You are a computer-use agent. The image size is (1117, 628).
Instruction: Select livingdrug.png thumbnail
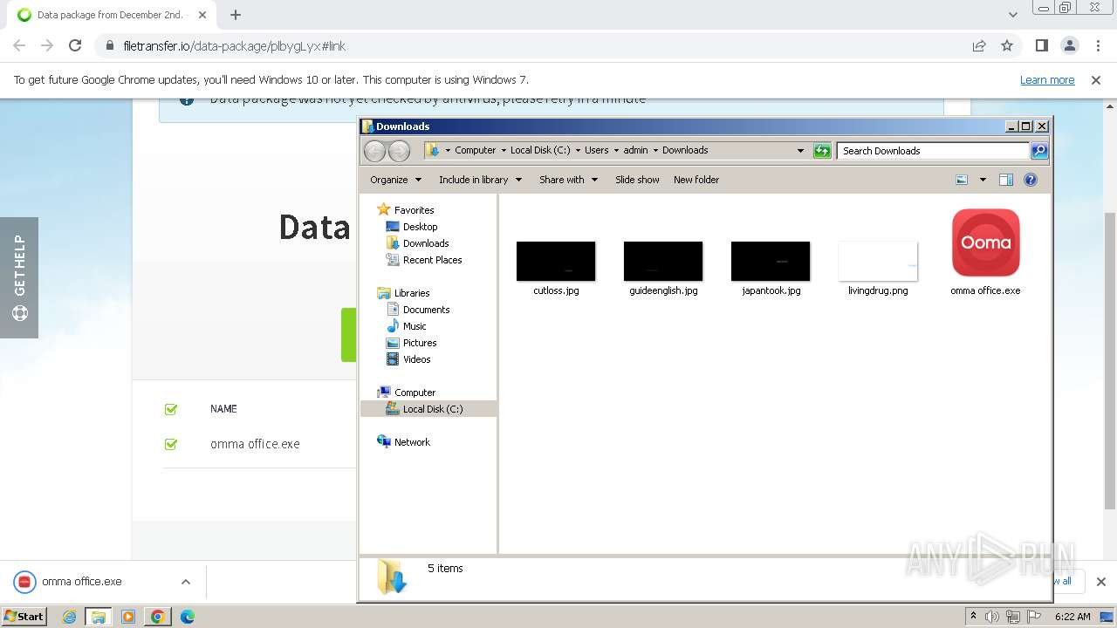pyautogui.click(x=878, y=262)
